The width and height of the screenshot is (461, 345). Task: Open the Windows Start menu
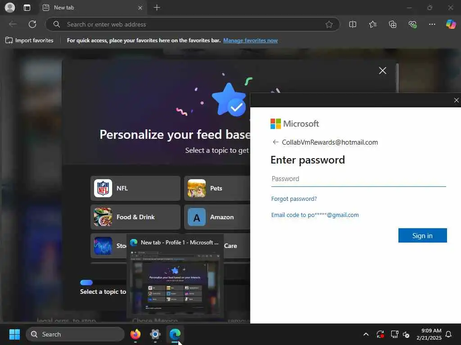pyautogui.click(x=14, y=334)
